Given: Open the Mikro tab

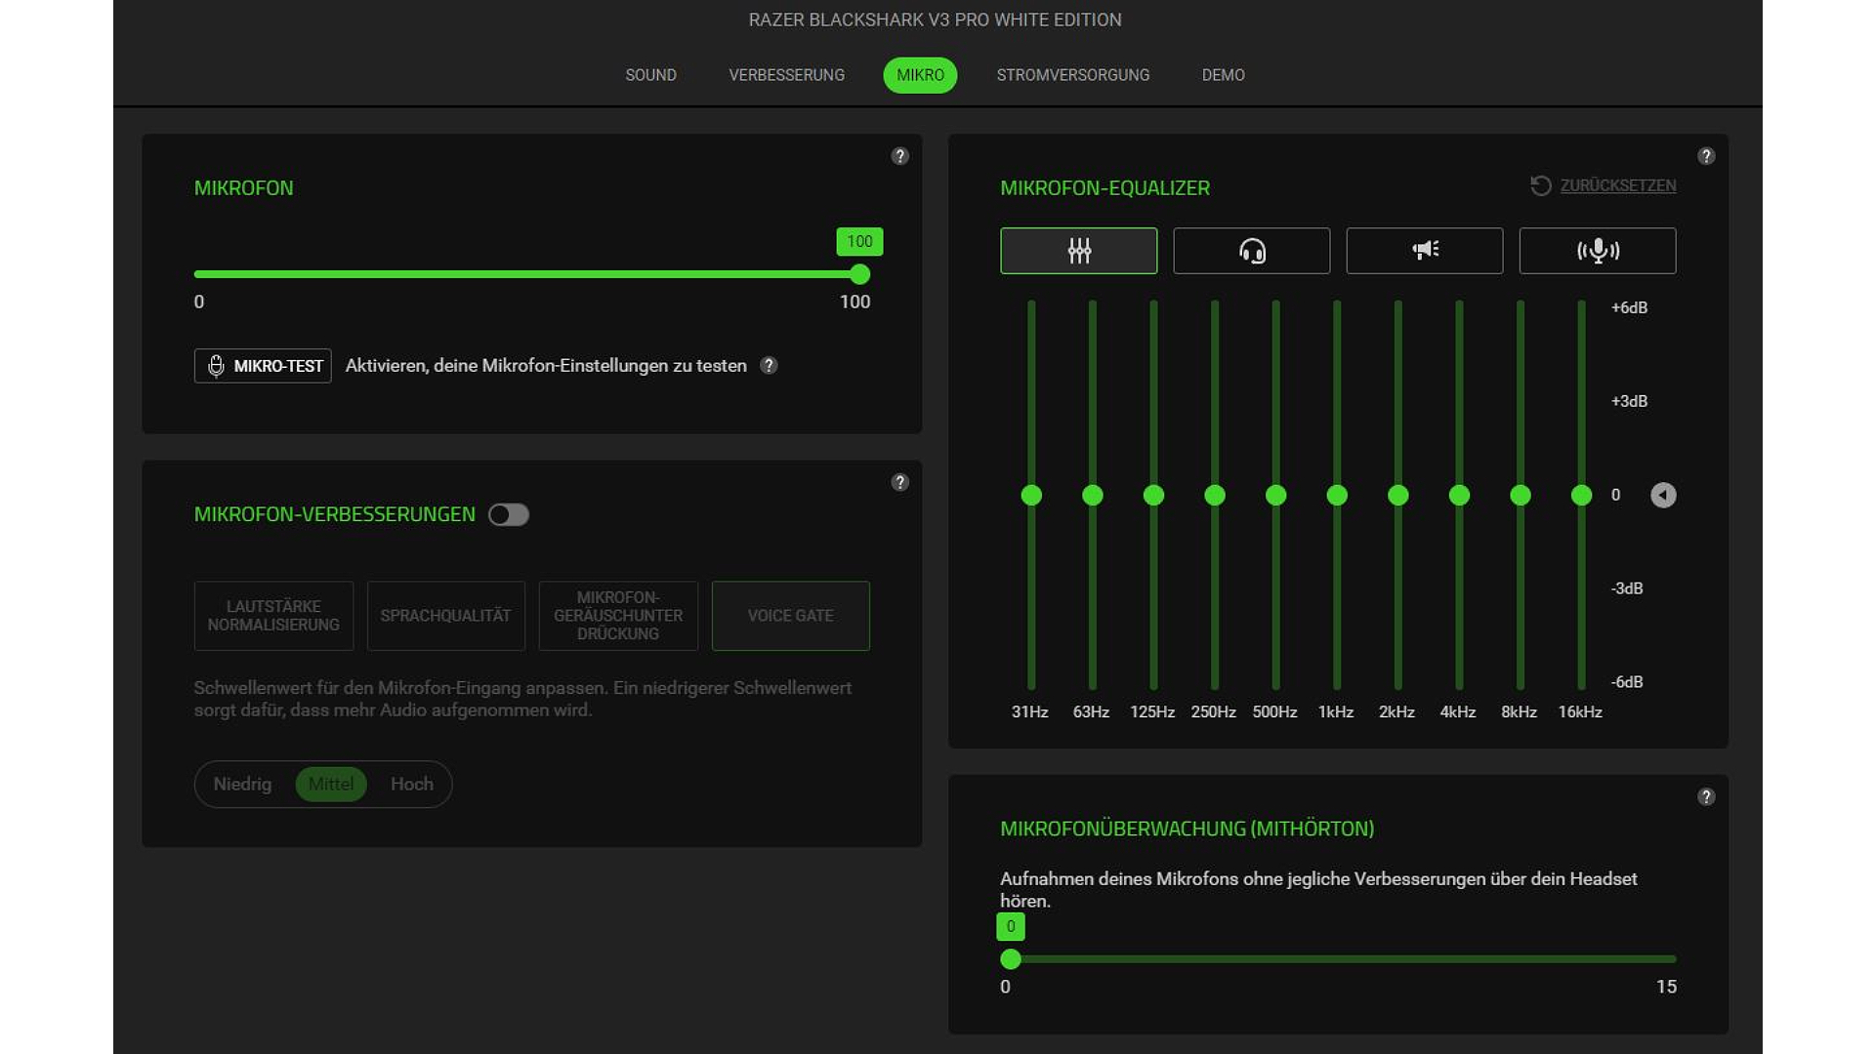Looking at the screenshot, I should (920, 75).
